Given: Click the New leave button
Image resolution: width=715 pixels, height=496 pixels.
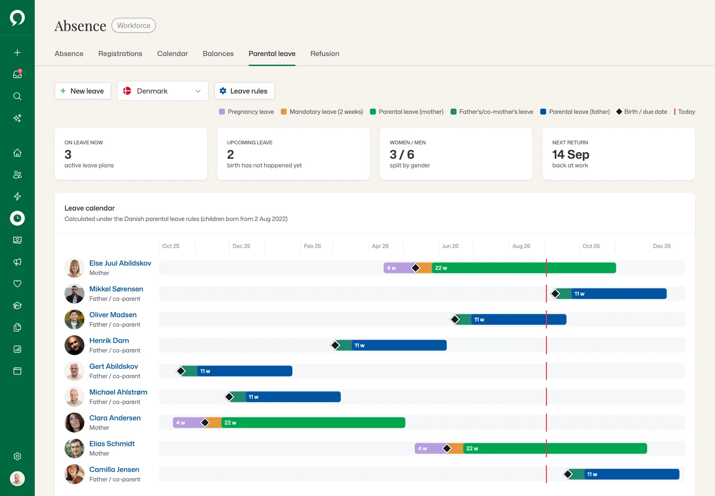Looking at the screenshot, I should (83, 91).
